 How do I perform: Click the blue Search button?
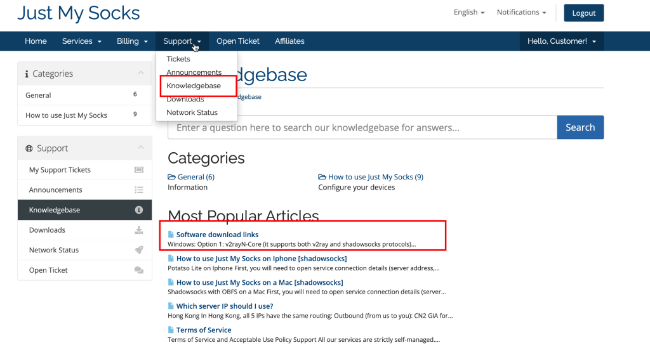[x=580, y=127]
